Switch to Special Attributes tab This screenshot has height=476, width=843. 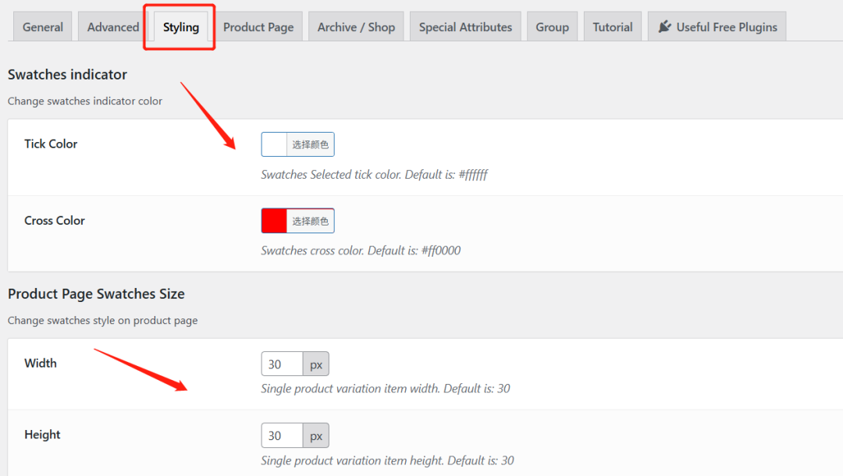point(465,27)
